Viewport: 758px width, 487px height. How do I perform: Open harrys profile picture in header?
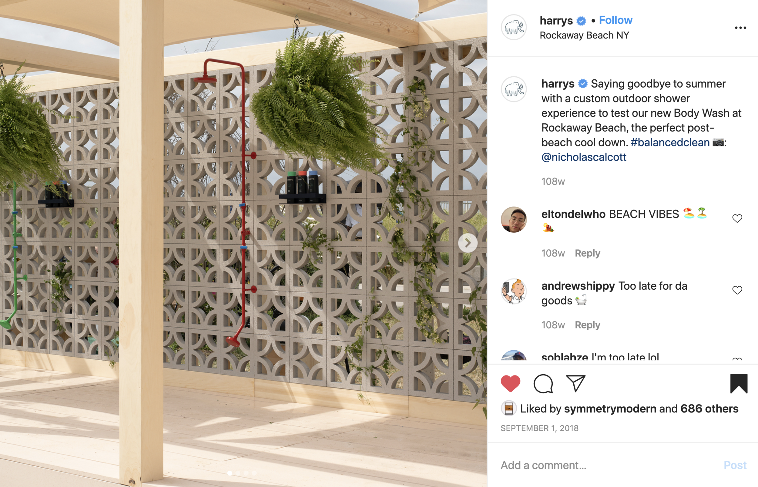coord(513,27)
